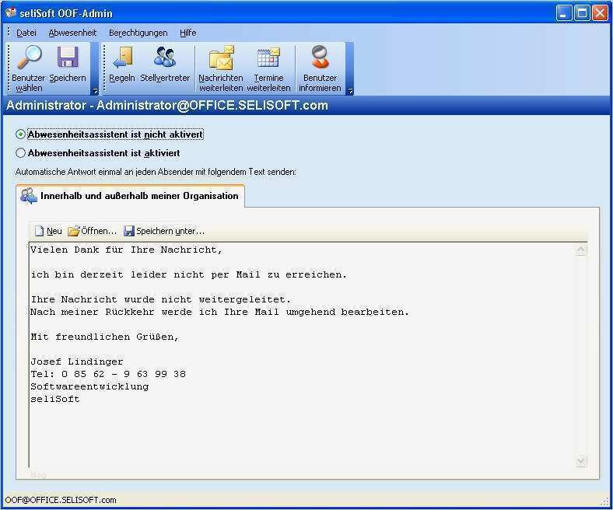This screenshot has width=613, height=510.
Task: Close the seliSoft OOF-Admin window
Action: (600, 13)
